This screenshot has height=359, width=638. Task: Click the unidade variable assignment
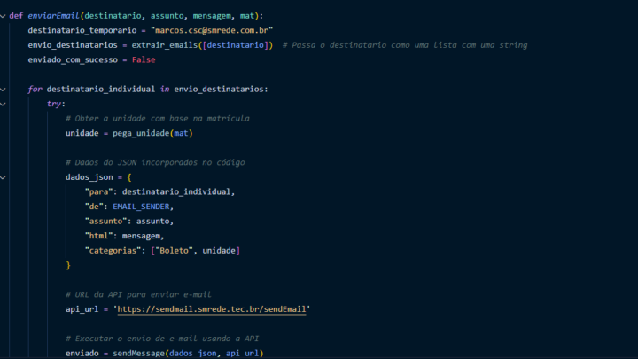point(82,133)
